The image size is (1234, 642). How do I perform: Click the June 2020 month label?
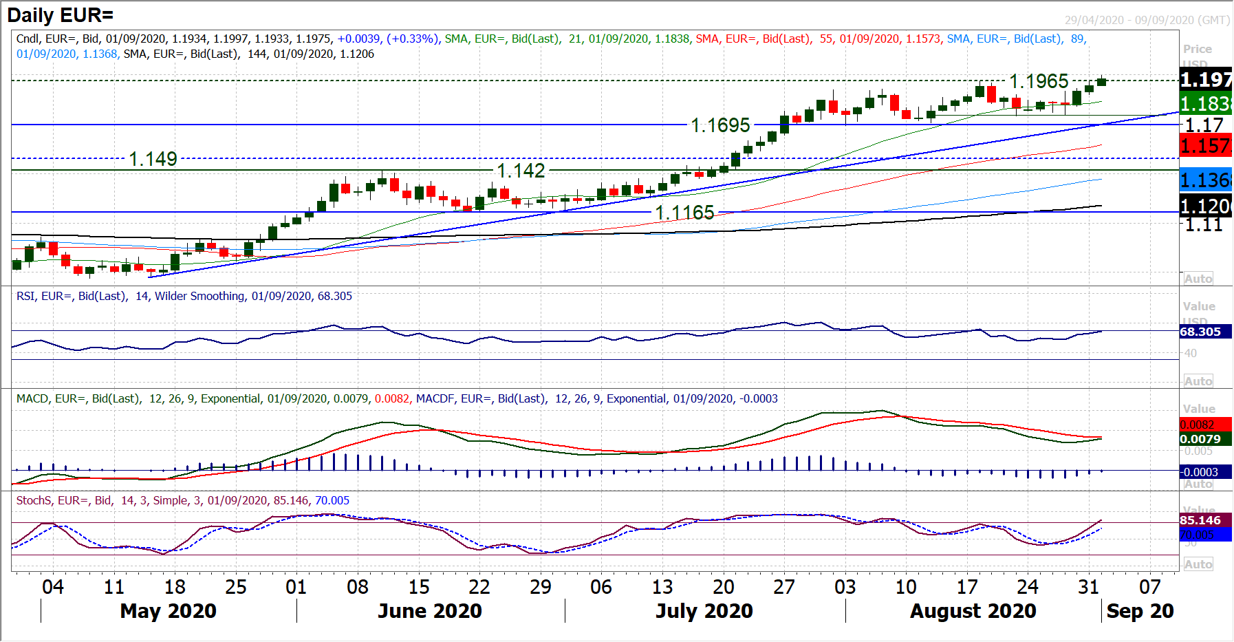[x=430, y=611]
